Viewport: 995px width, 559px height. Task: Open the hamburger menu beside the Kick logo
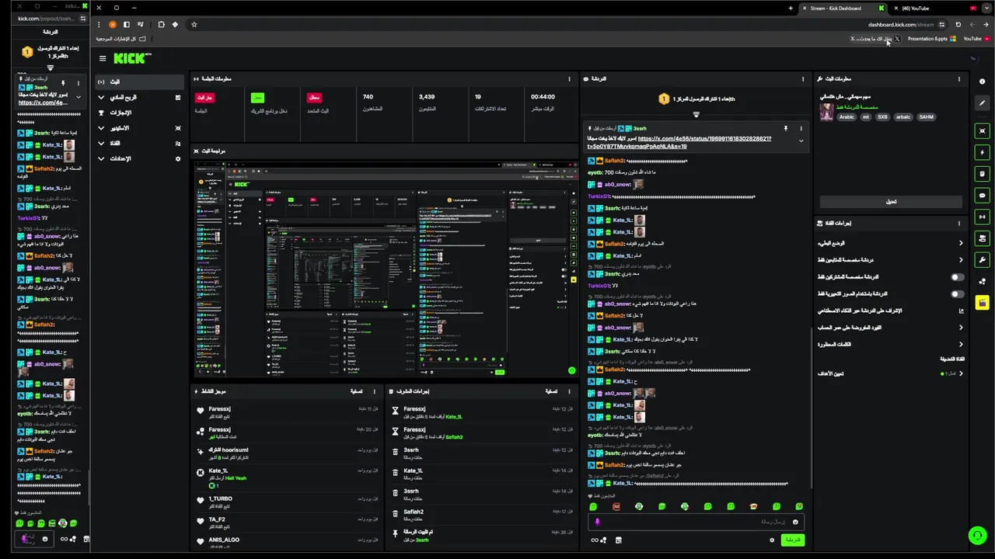pos(102,58)
